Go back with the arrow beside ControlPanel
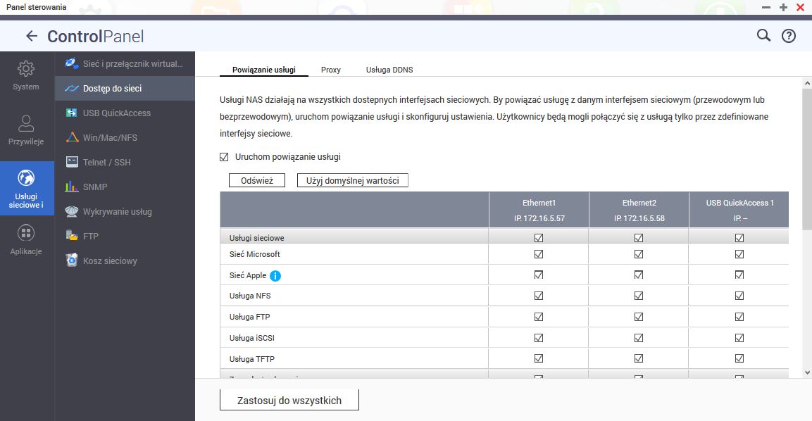 pyautogui.click(x=32, y=36)
